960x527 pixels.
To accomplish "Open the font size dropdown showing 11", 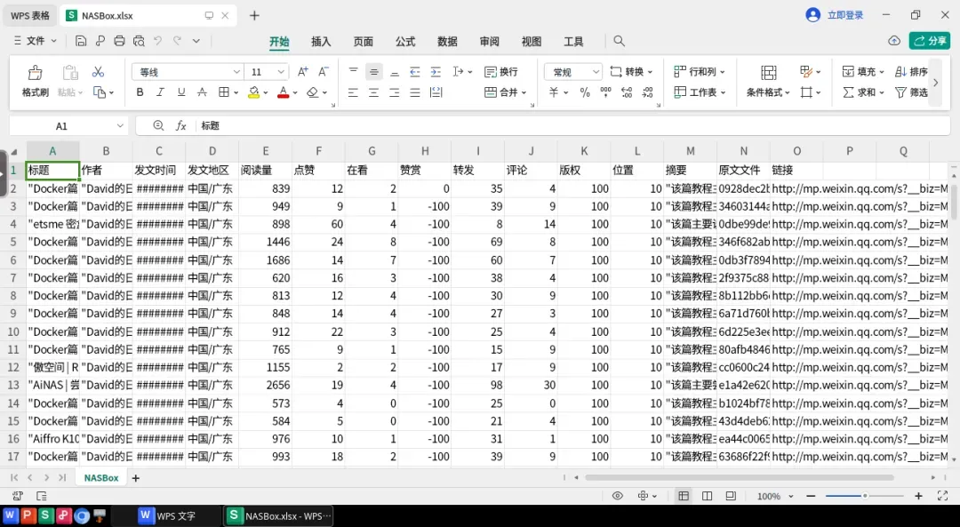I will (x=266, y=72).
